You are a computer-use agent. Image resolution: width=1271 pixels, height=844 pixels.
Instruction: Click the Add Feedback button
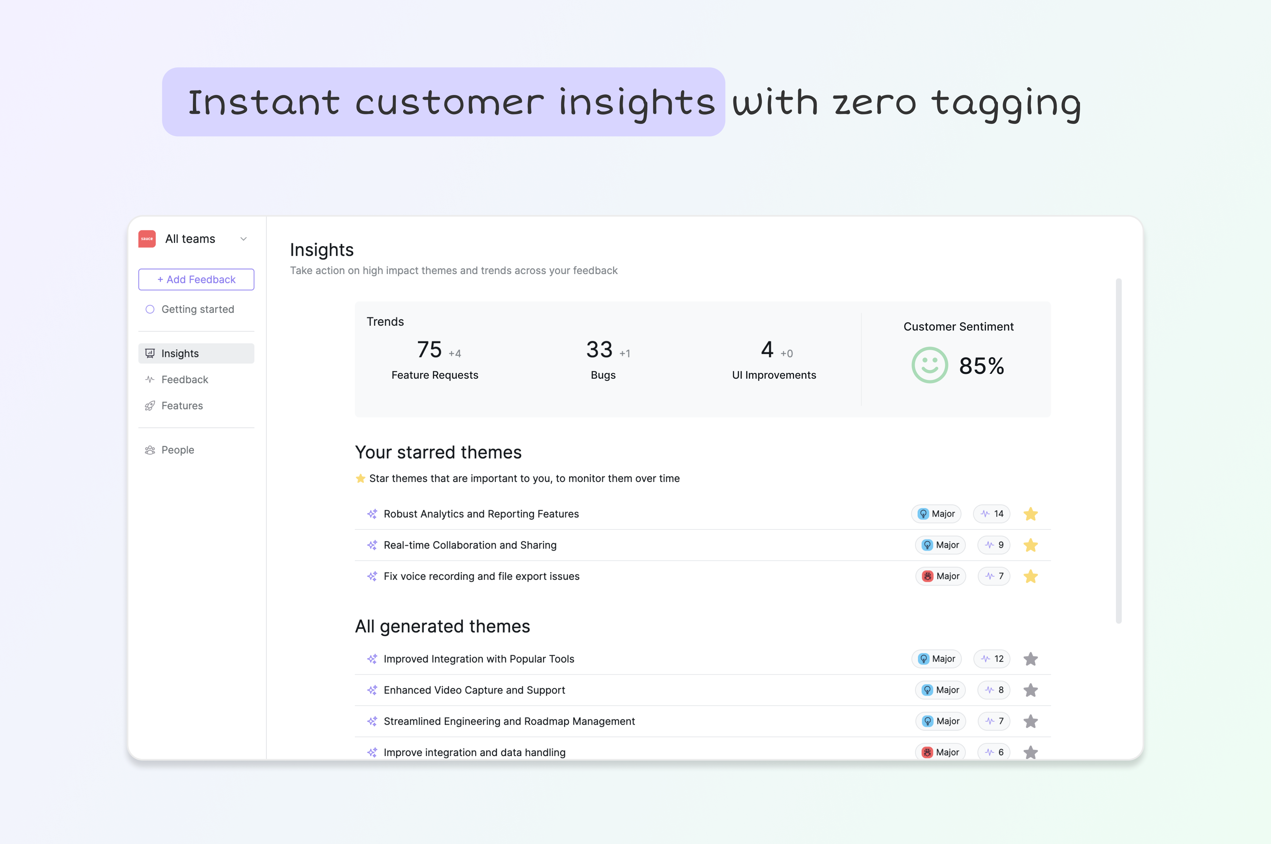[x=196, y=280]
